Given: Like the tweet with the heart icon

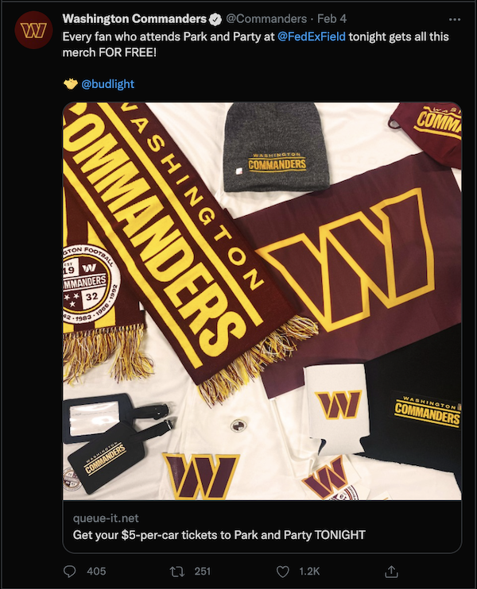Looking at the screenshot, I should (283, 572).
